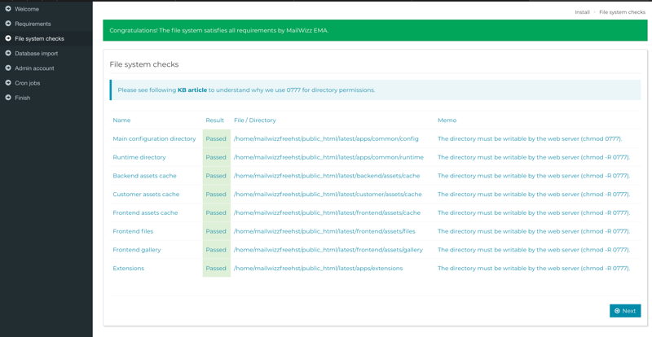The image size is (652, 337).
Task: Click Frontend assets cache name cell
Action: (145, 212)
